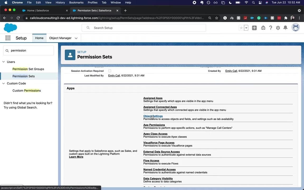The image size is (304, 190).
Task: Open Permission Set Groups in sidebar
Action: tap(28, 69)
